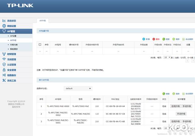The width and height of the screenshot is (195, 136).
Task: Click the 当前软件版本 column header
Action: pos(136,99)
